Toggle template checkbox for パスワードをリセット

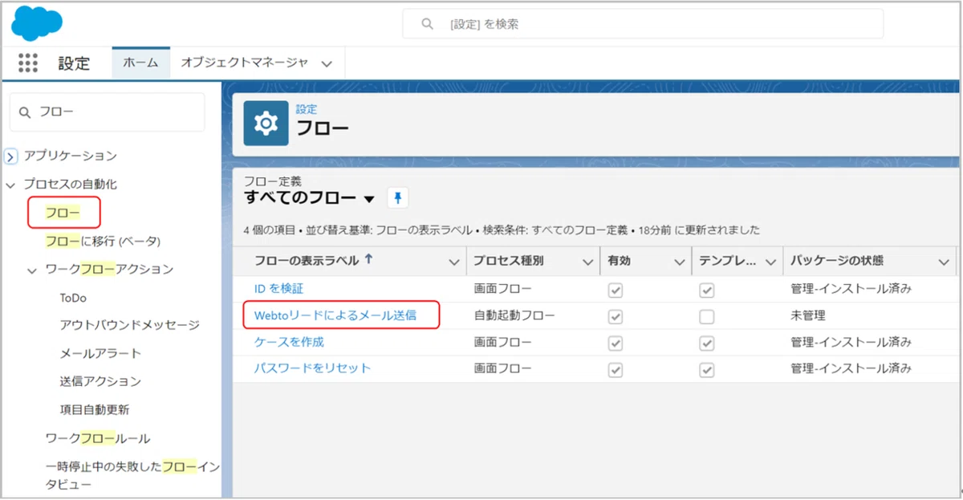pyautogui.click(x=707, y=369)
